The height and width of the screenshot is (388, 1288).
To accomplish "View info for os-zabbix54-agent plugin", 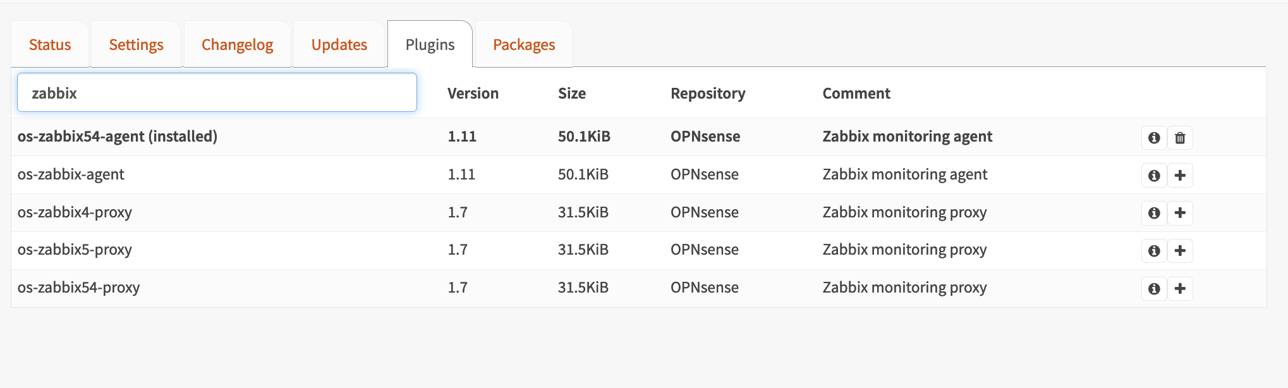I will click(x=1153, y=137).
